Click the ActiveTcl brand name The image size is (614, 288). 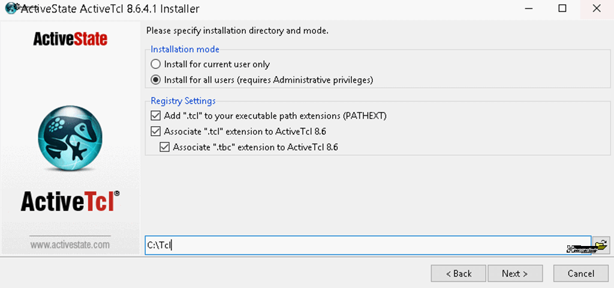(x=70, y=202)
